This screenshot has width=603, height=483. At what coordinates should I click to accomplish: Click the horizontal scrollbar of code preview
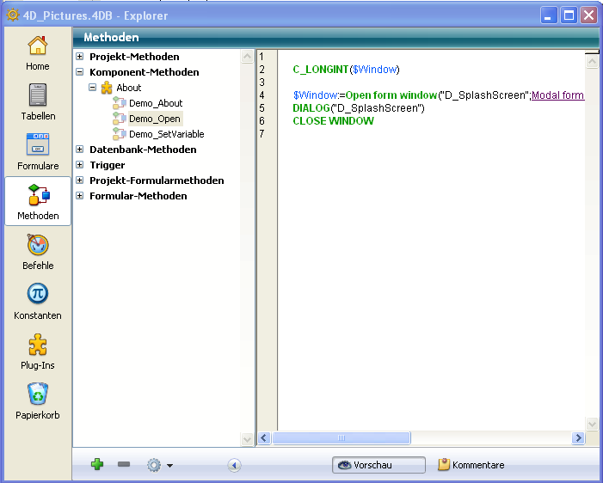(x=421, y=438)
